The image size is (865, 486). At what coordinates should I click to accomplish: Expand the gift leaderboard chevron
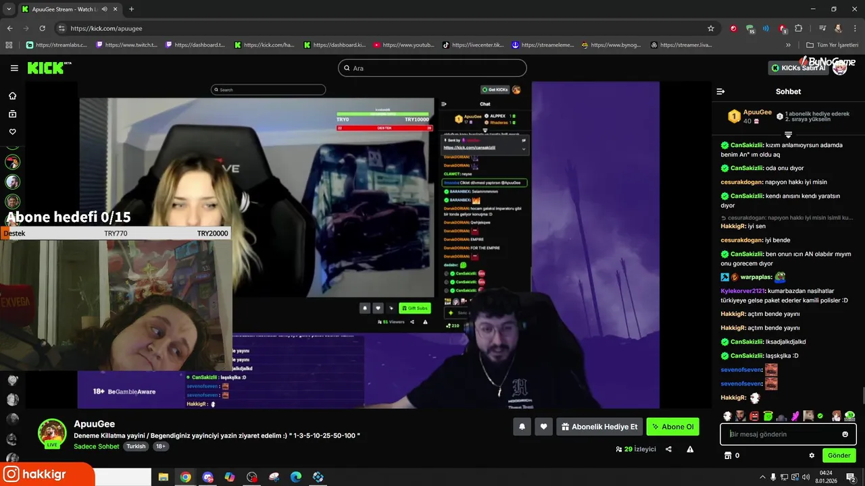(x=788, y=135)
